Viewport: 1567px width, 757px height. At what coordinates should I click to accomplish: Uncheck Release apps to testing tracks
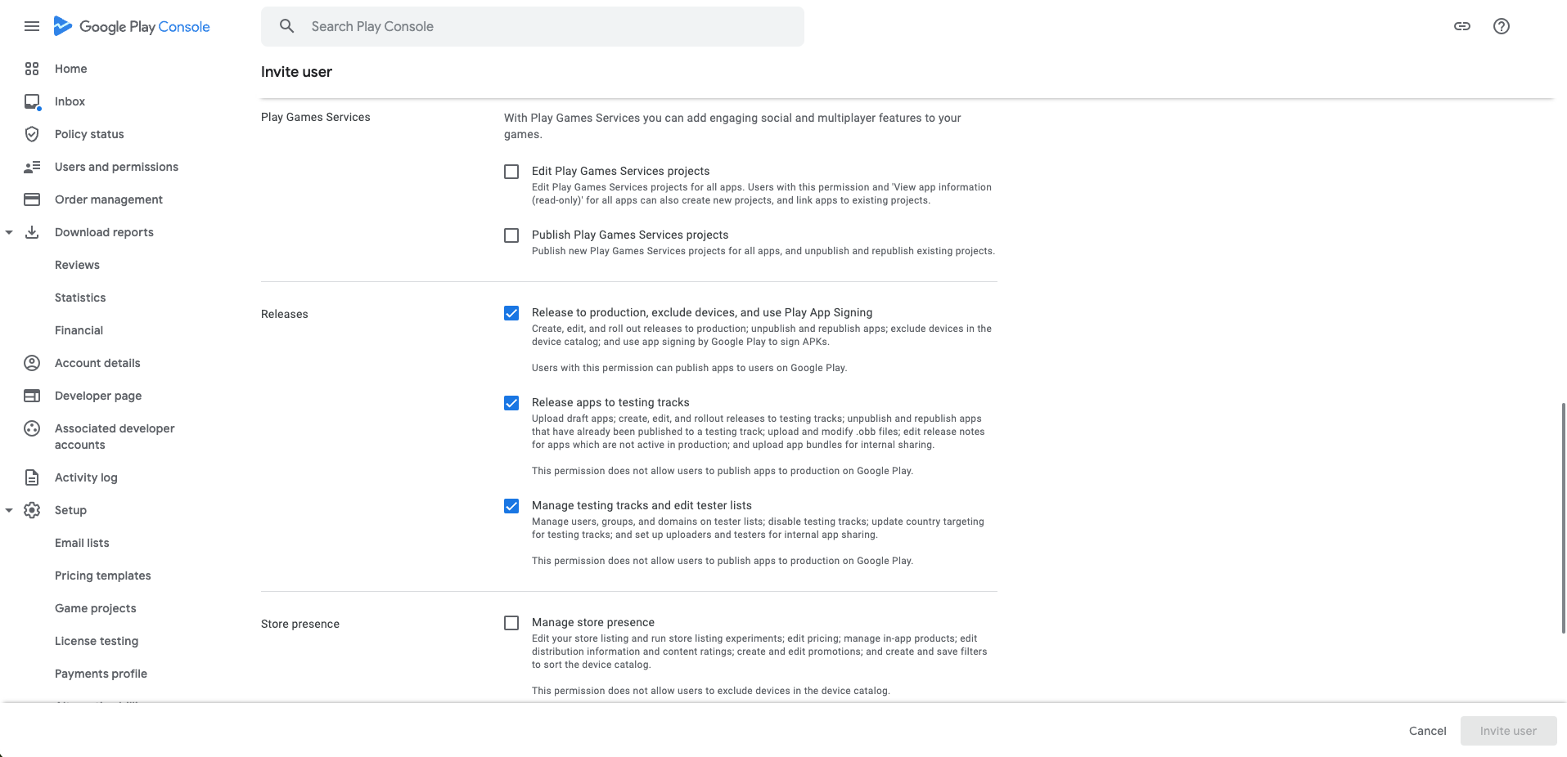511,403
